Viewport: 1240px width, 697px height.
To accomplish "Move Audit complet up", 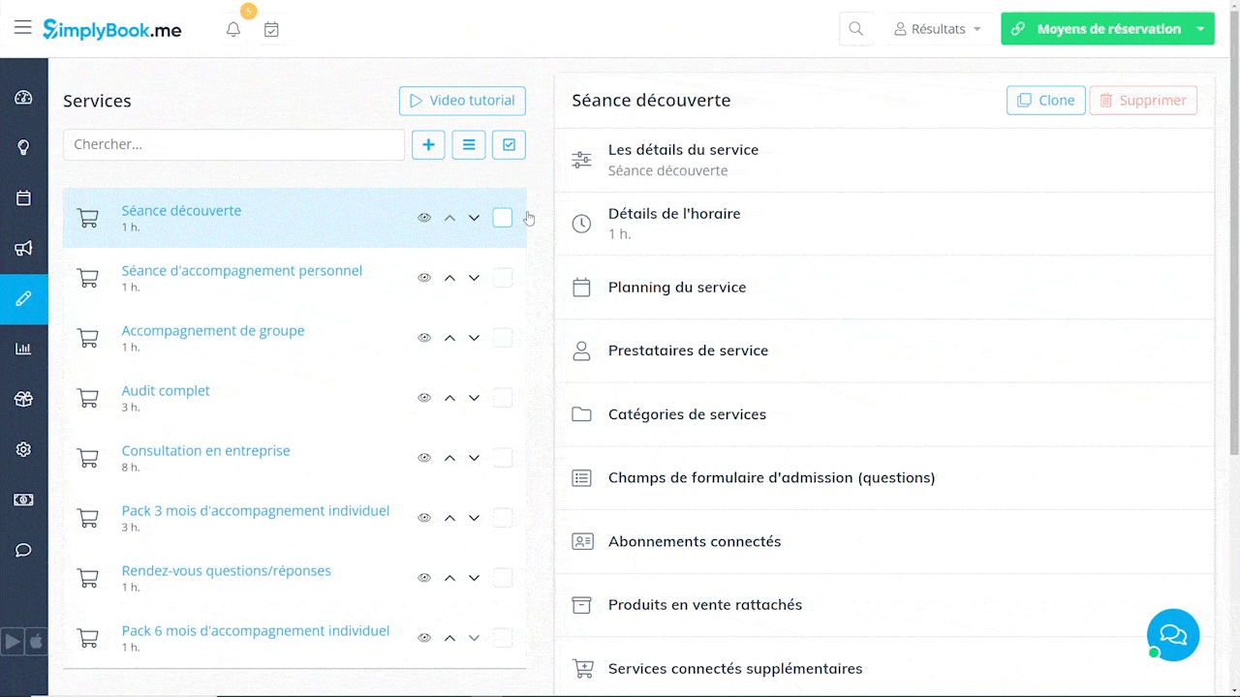I will 449,398.
